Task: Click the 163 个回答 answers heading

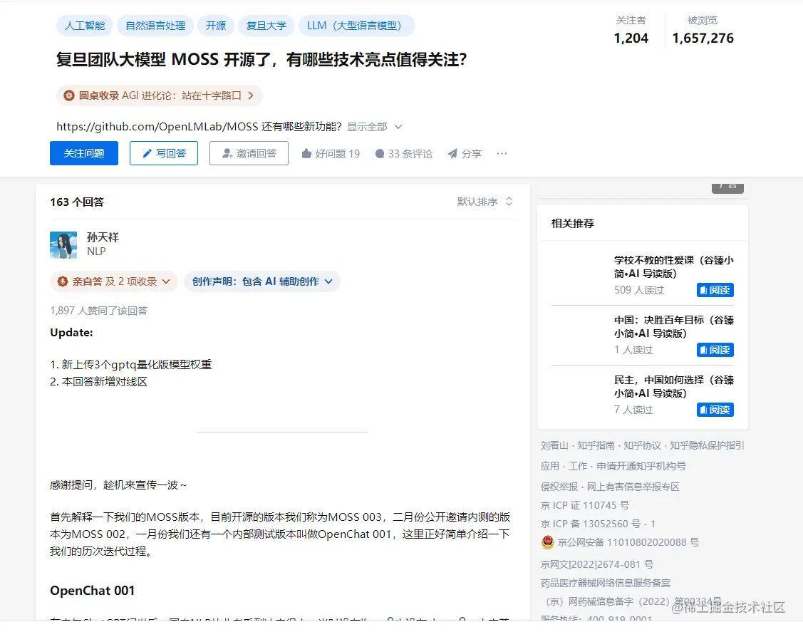Action: pyautogui.click(x=77, y=202)
